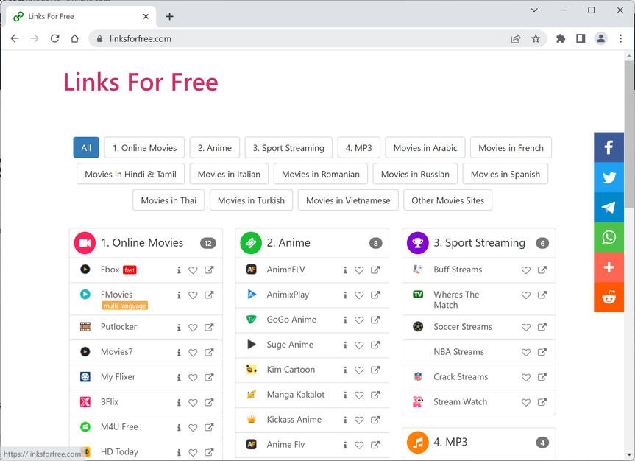
Task: Favorite FMovies with heart icon
Action: click(x=194, y=295)
